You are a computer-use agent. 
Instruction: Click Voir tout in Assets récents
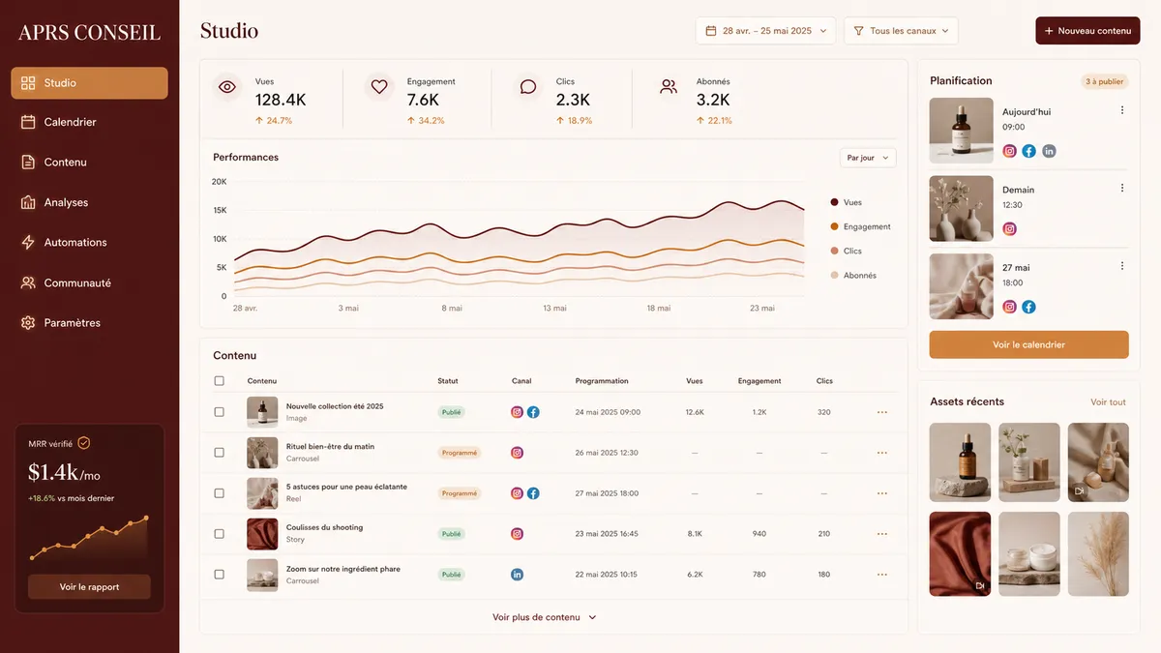tap(1108, 402)
